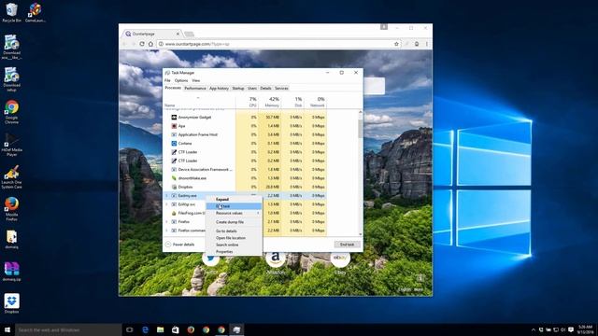Open File Explorer from the taskbar
598x336 pixels.
(x=160, y=329)
